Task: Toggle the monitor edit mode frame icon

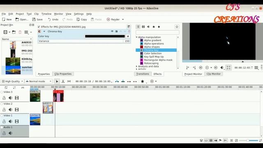Action: pyautogui.click(x=228, y=67)
